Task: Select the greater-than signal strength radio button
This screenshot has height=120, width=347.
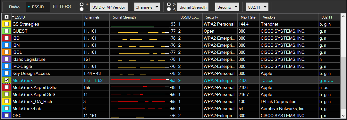Action: coord(169,4)
